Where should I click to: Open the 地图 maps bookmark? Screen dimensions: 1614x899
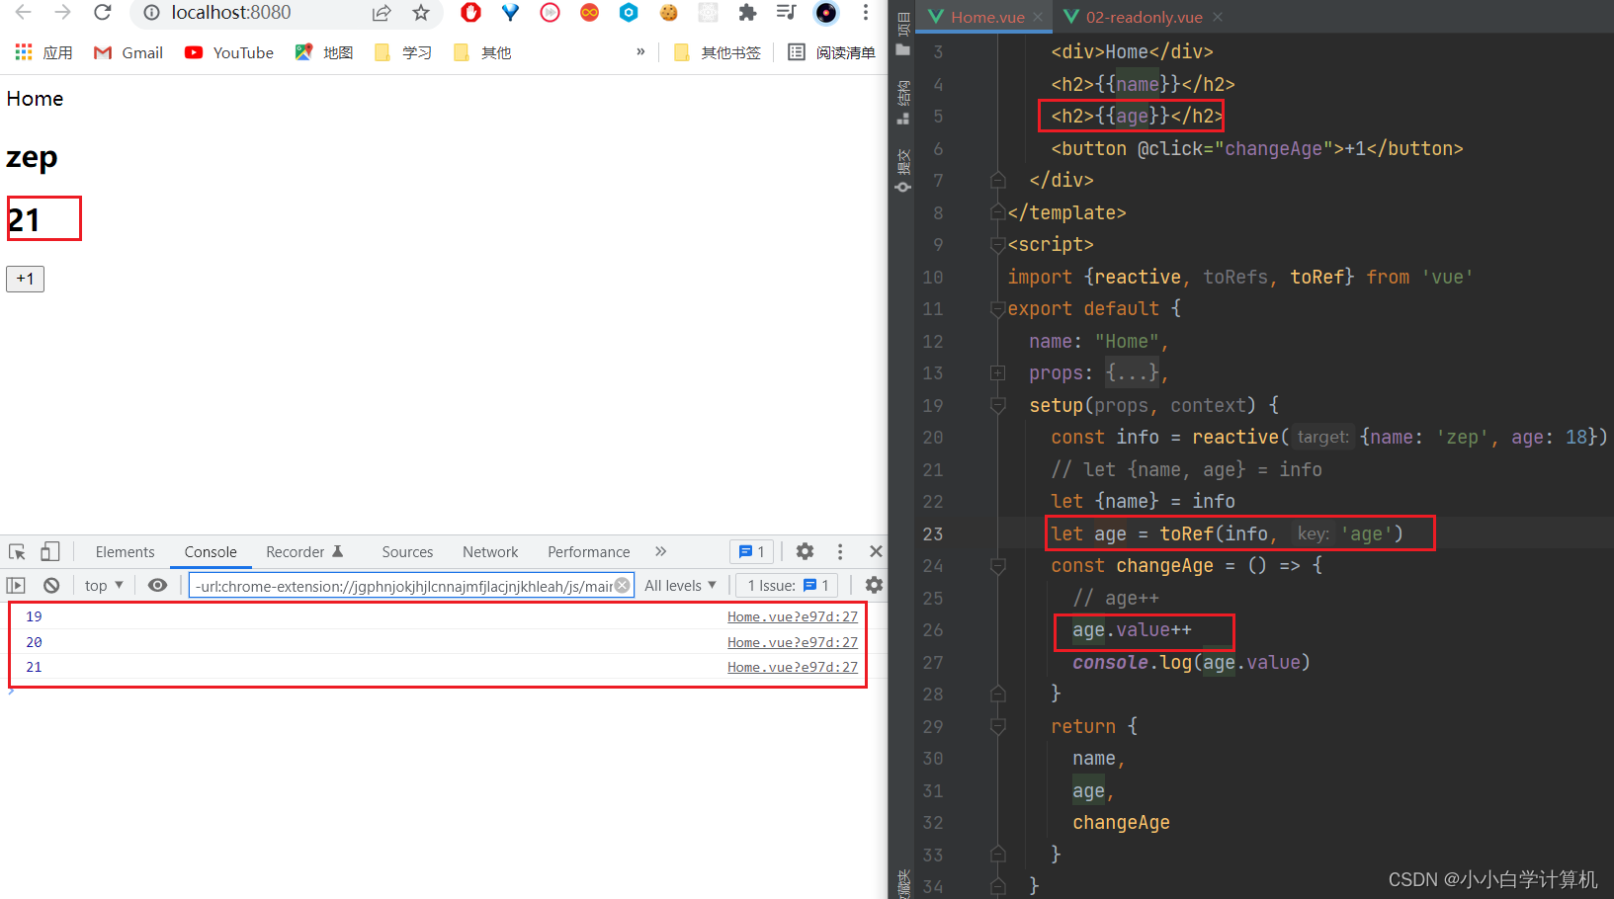pyautogui.click(x=324, y=52)
